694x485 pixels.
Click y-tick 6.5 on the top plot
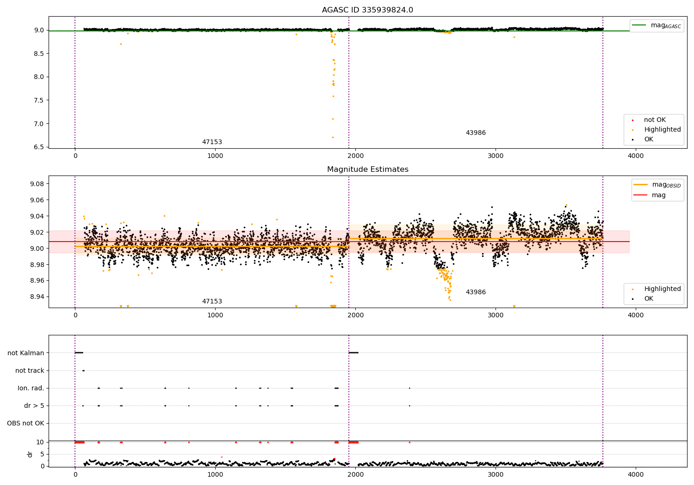tap(39, 147)
